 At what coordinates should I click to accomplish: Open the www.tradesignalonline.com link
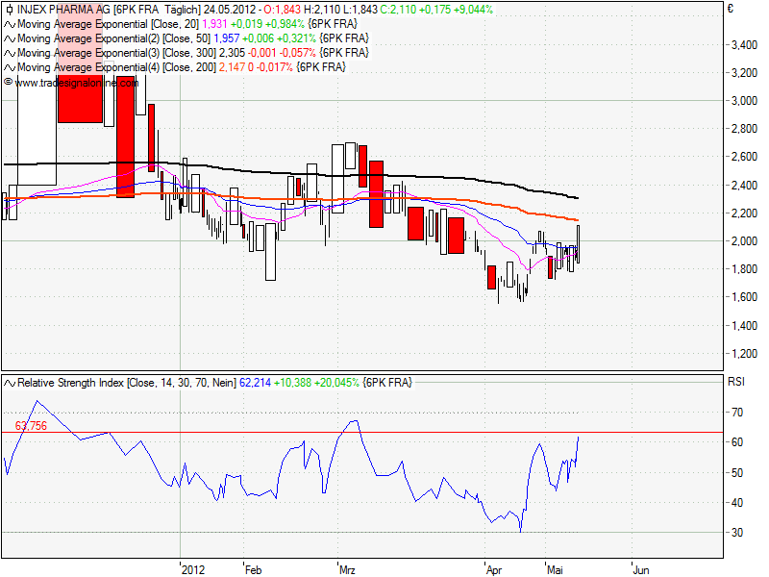(77, 83)
